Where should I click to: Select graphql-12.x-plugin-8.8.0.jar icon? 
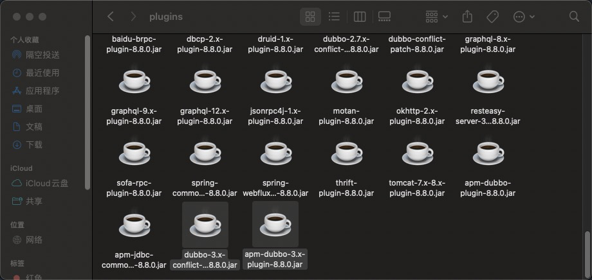point(205,81)
